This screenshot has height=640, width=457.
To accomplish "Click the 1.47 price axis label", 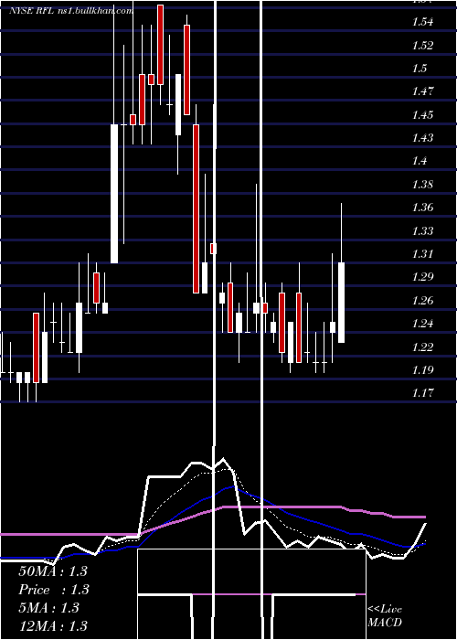I will click(x=422, y=91).
